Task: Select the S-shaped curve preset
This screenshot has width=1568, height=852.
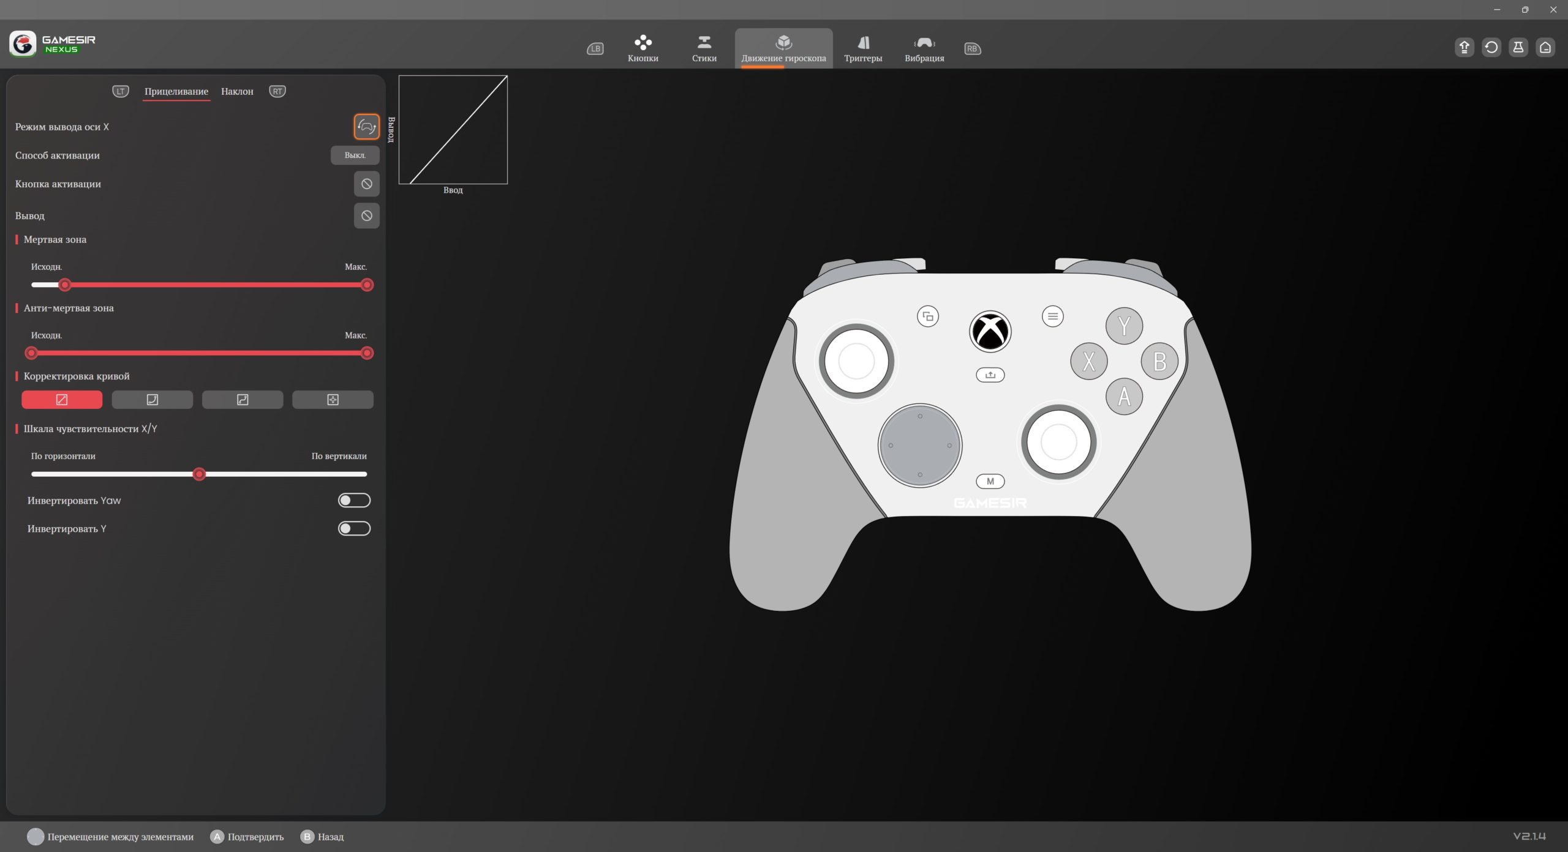Action: click(x=243, y=400)
